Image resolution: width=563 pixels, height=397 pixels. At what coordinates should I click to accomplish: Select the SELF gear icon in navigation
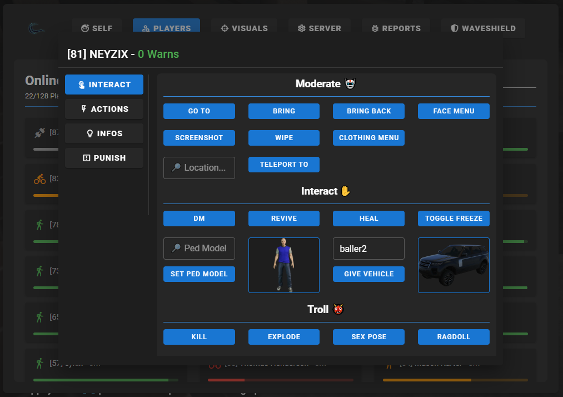tap(84, 28)
